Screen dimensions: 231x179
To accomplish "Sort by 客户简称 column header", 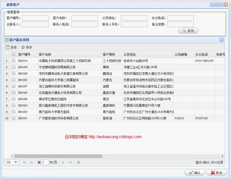I will coord(112,54).
